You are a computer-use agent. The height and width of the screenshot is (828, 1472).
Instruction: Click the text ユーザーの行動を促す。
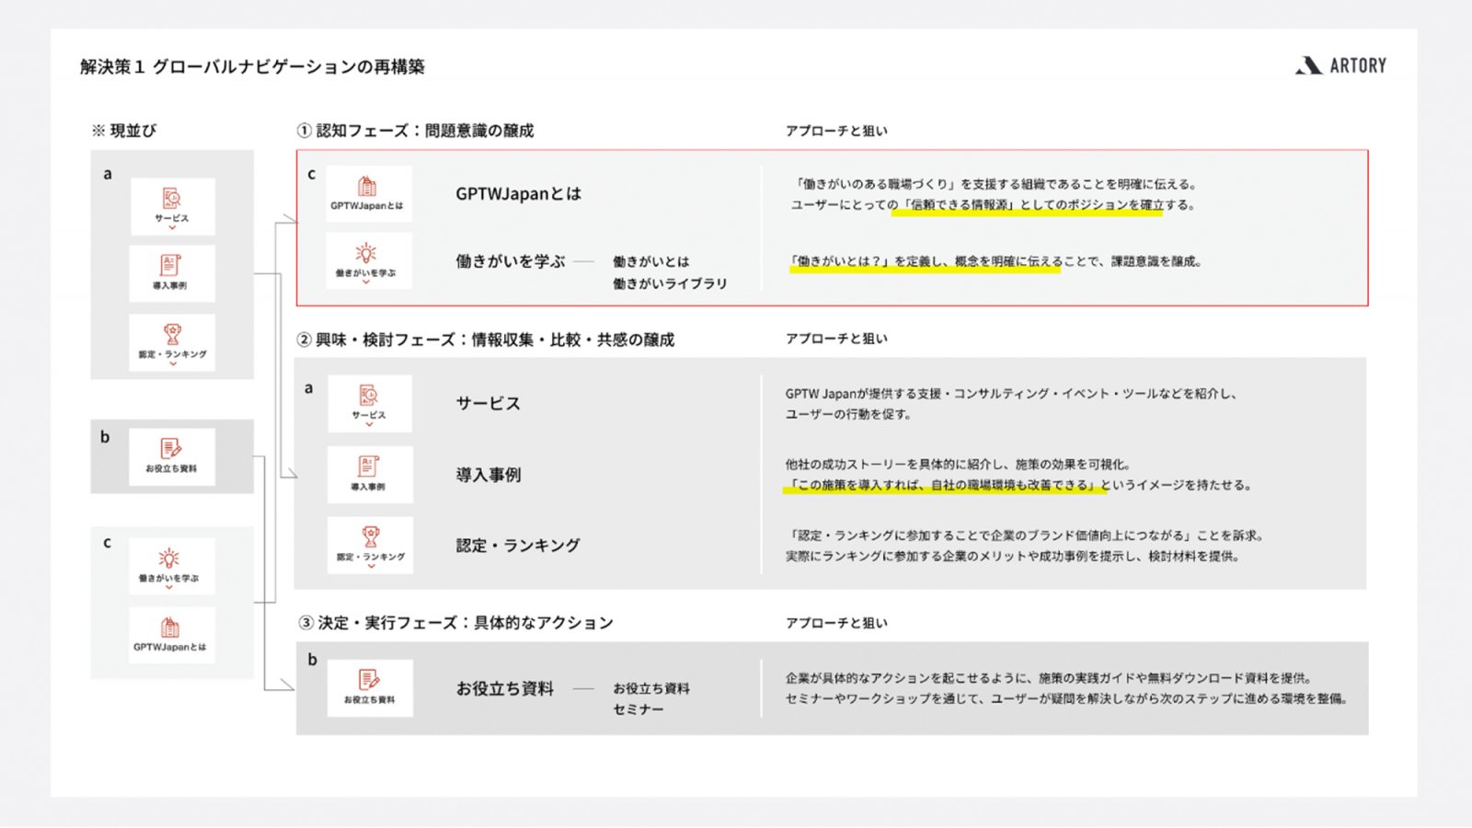pos(848,414)
